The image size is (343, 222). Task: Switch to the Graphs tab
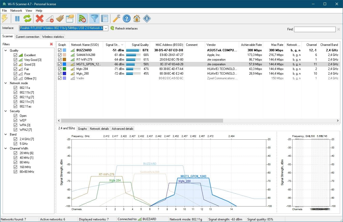coord(82,129)
